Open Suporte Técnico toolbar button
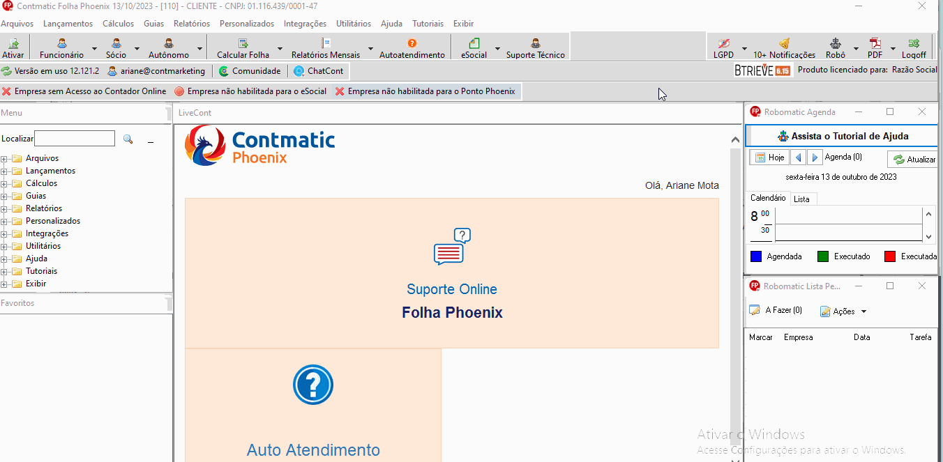Screen dimensions: 943x462 (x=536, y=48)
